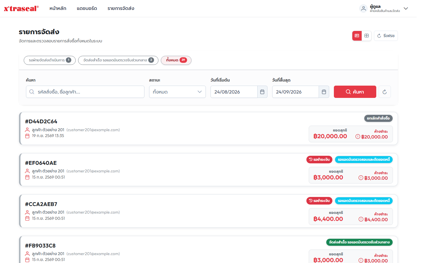Click the red ค้นหา search button
421x263 pixels.
(x=355, y=92)
